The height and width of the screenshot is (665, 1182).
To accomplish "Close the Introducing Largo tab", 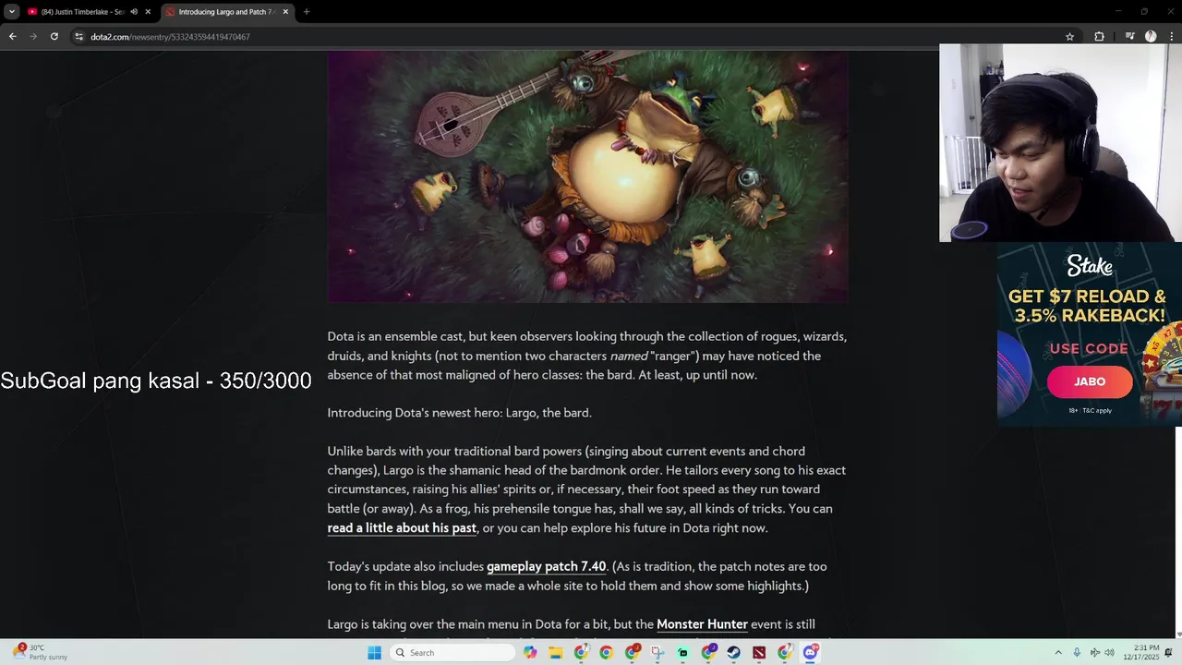I will [285, 12].
